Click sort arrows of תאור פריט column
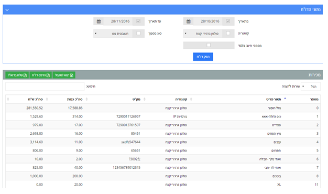328x194 pixels. [191, 99]
